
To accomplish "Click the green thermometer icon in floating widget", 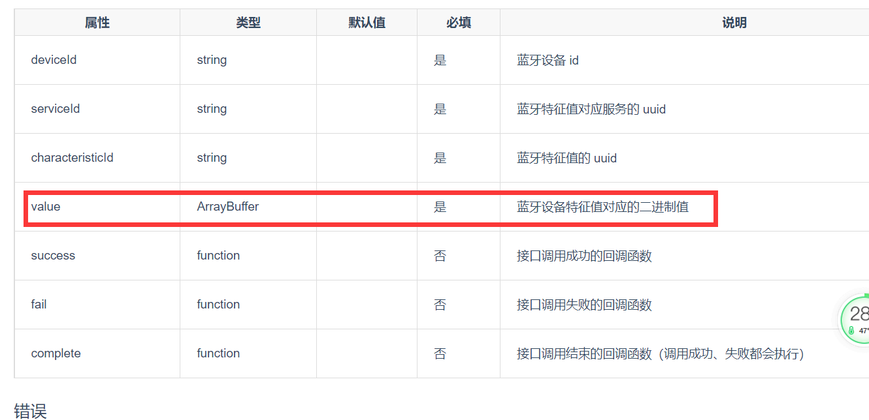I will (851, 331).
